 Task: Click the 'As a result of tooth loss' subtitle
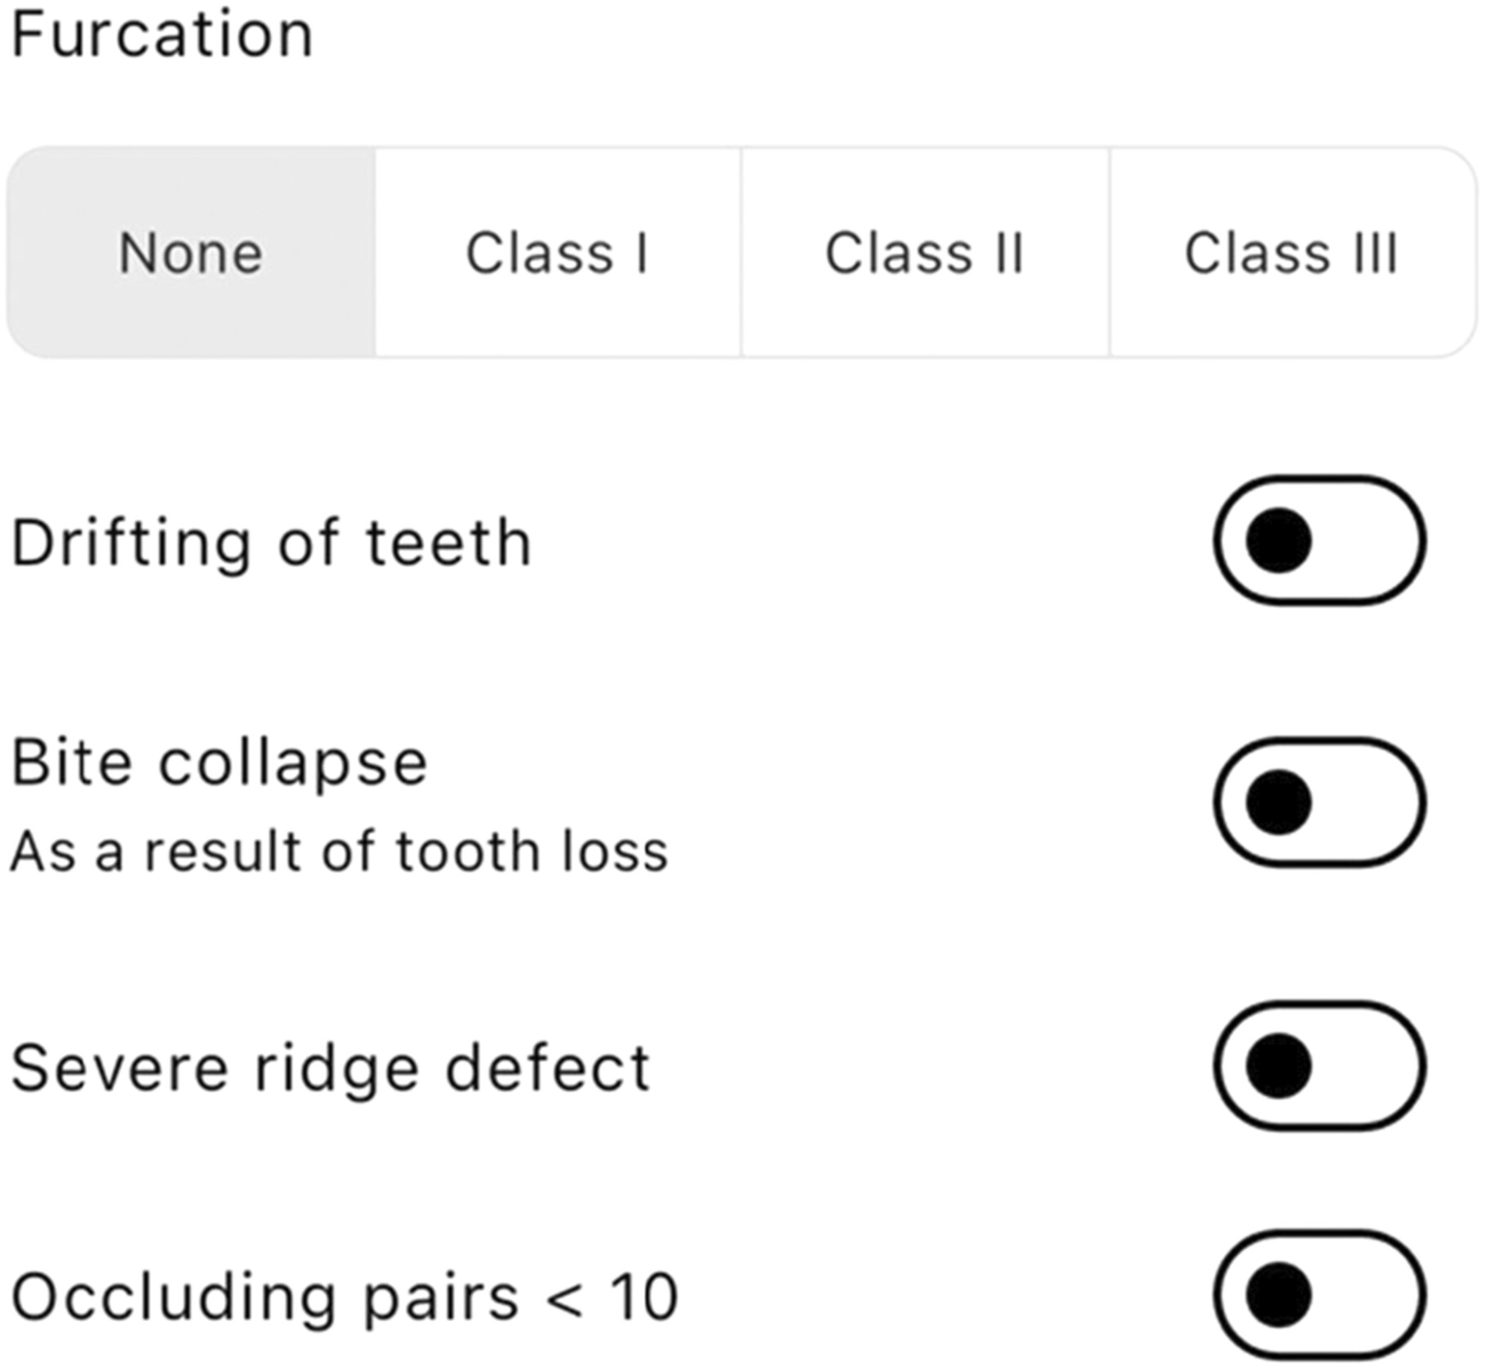tap(340, 851)
